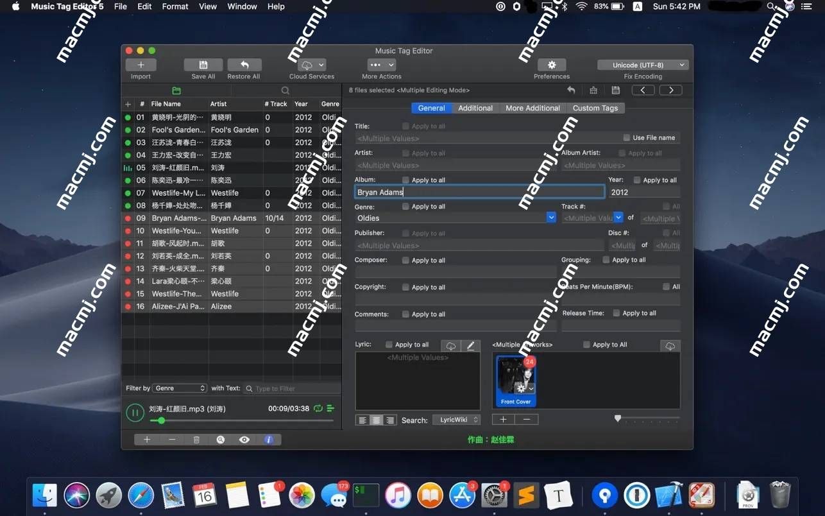Go to previous file with left chevron
Screen dimensions: 825x516
pos(643,90)
